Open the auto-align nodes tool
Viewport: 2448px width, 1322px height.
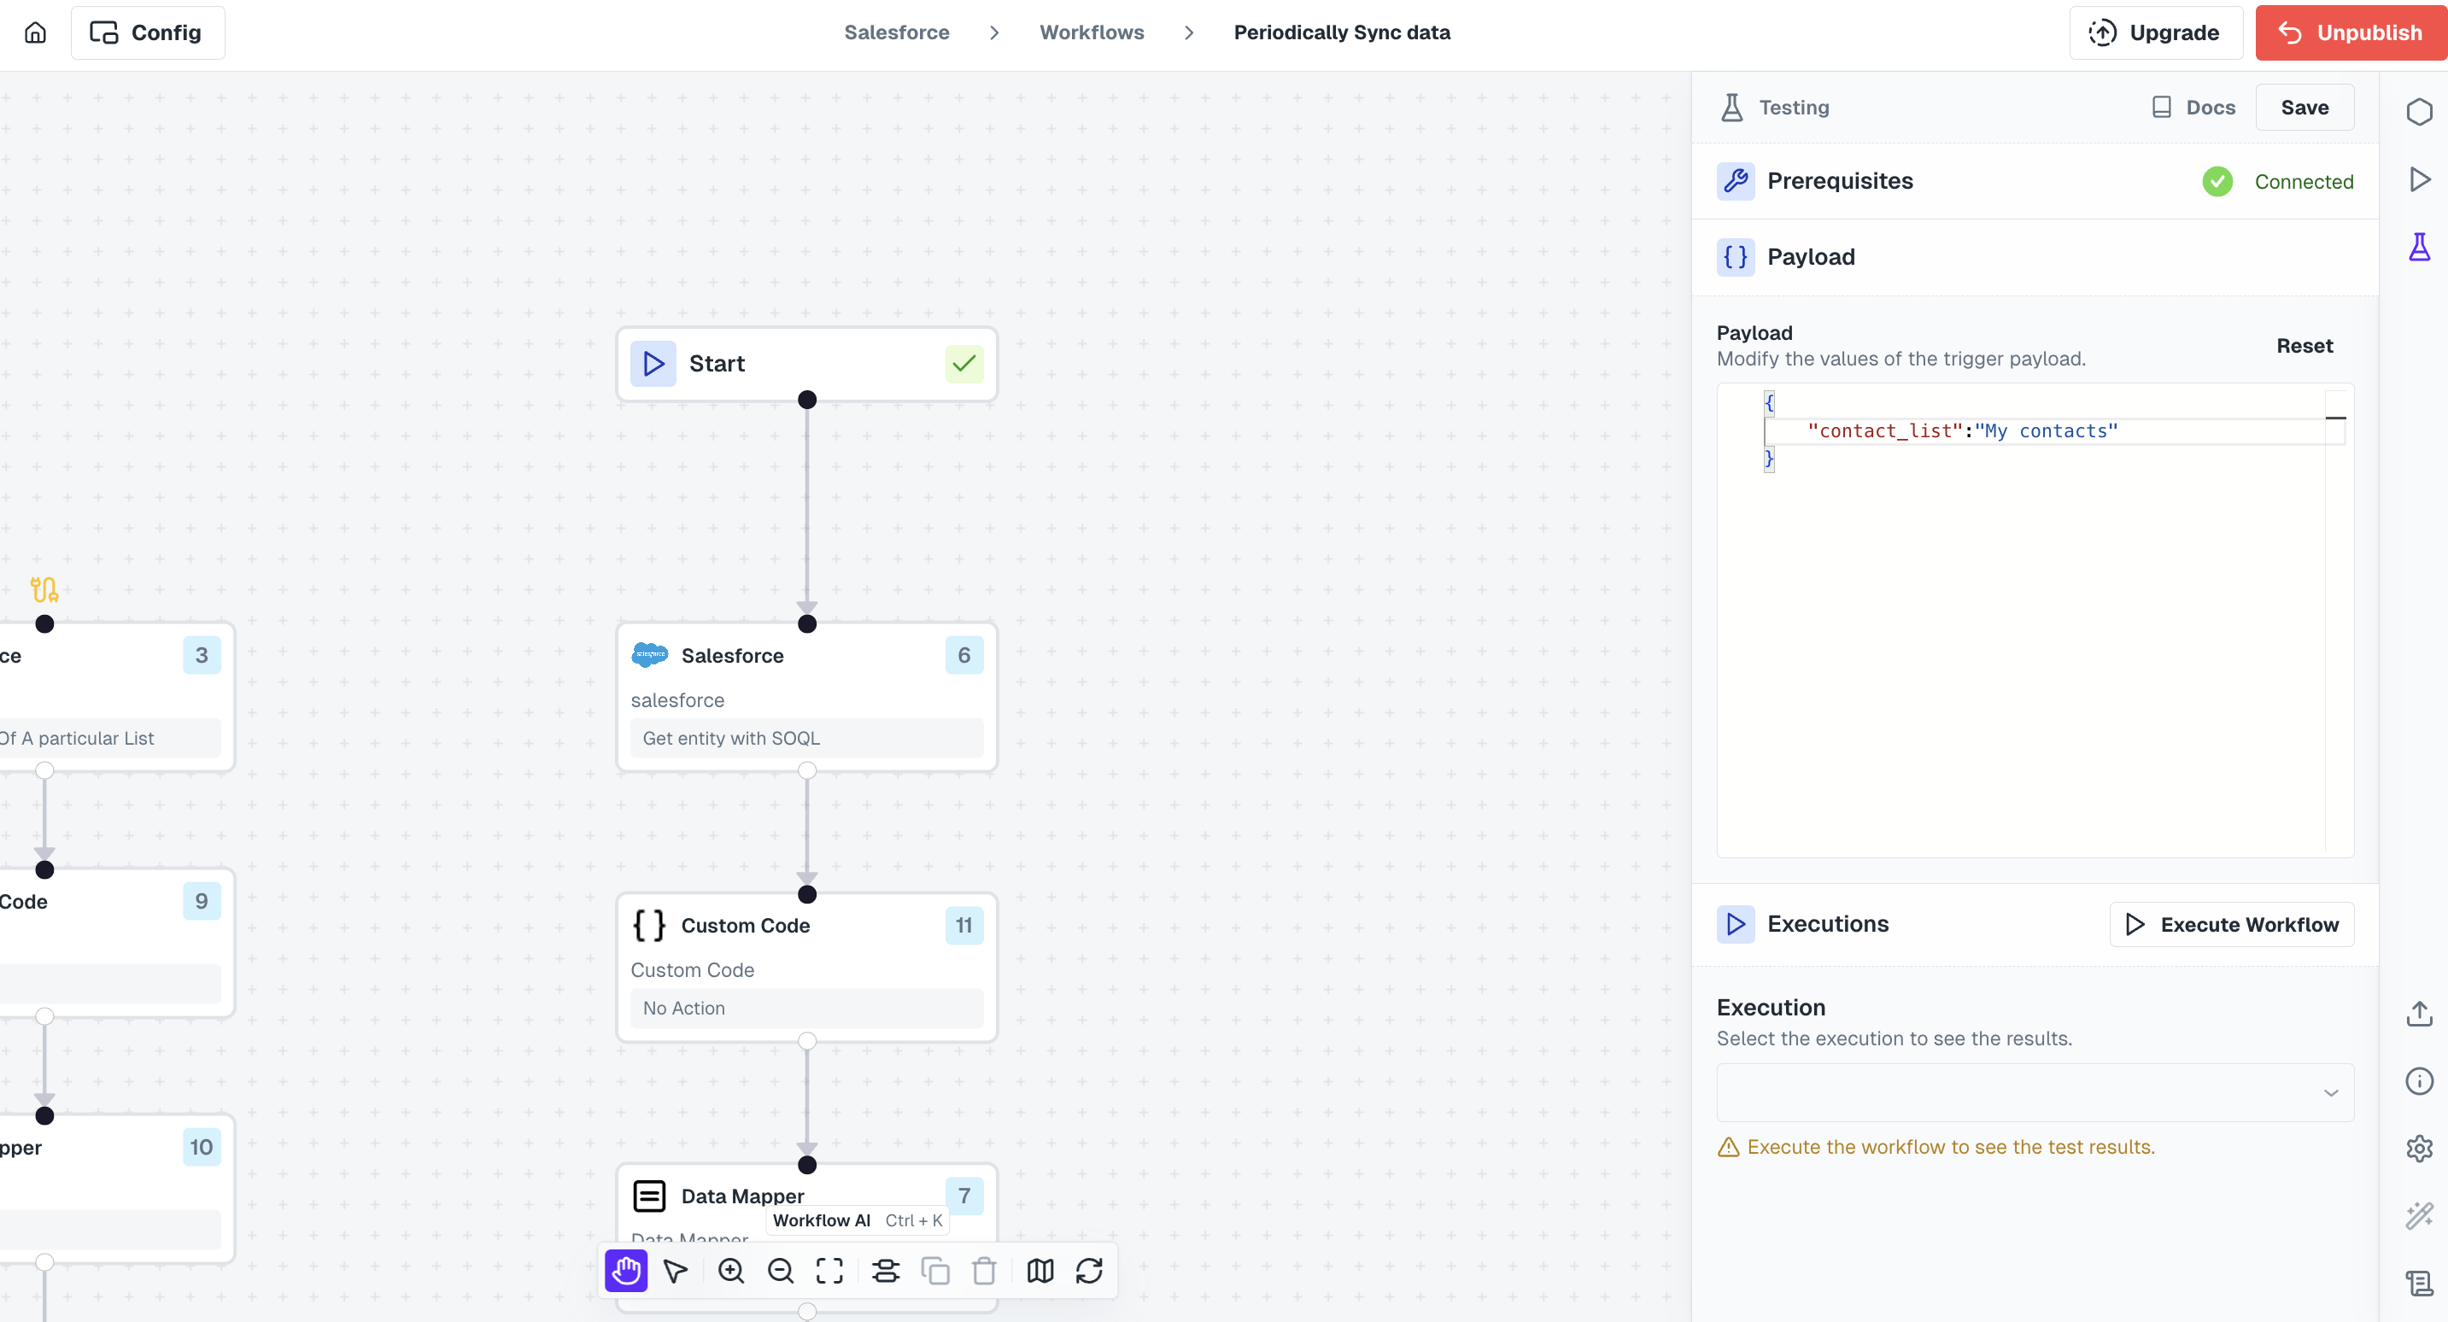pyautogui.click(x=886, y=1271)
